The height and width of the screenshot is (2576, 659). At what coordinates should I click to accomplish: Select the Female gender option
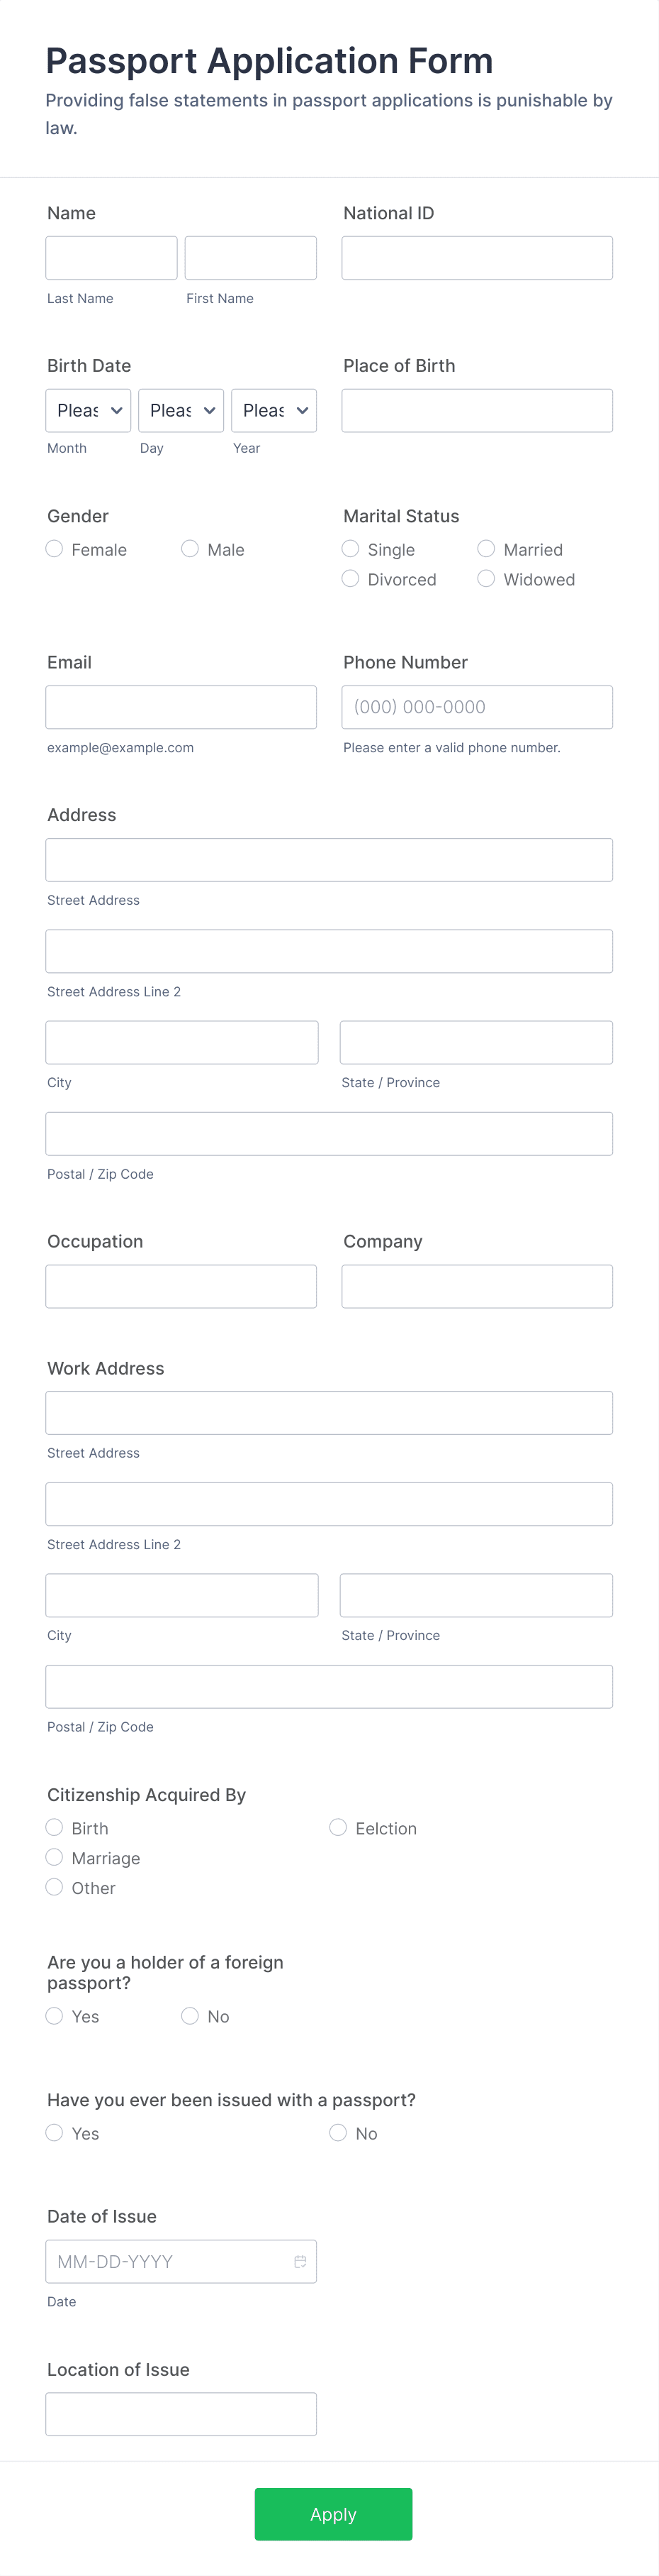(x=54, y=549)
